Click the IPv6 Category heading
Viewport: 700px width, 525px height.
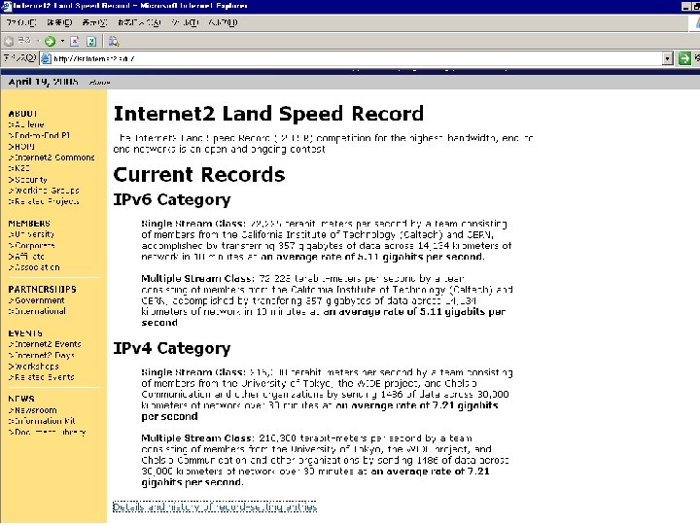pyautogui.click(x=172, y=199)
